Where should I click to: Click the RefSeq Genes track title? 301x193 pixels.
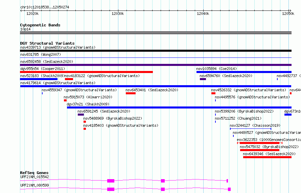pos(34,173)
